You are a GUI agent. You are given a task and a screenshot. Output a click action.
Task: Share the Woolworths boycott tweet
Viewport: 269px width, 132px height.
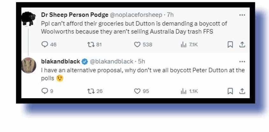(242, 45)
